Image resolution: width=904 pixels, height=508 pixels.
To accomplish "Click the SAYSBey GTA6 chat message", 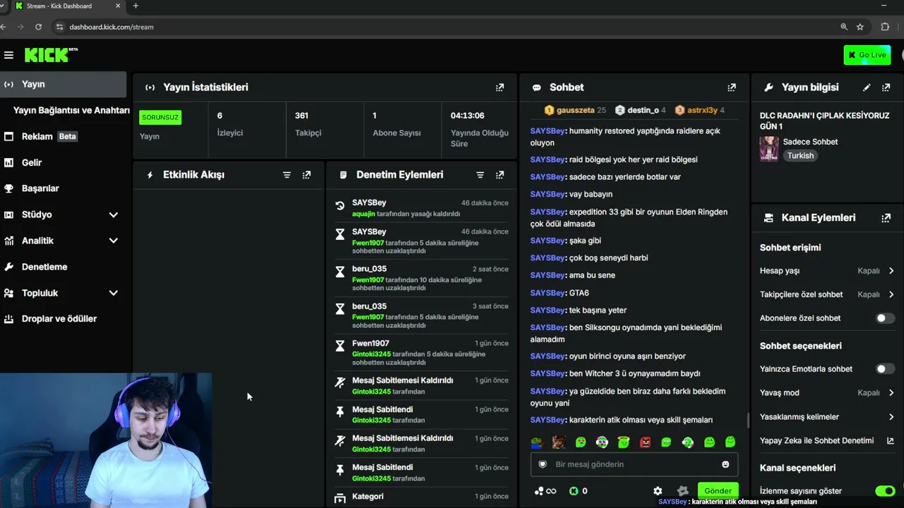I will point(559,293).
